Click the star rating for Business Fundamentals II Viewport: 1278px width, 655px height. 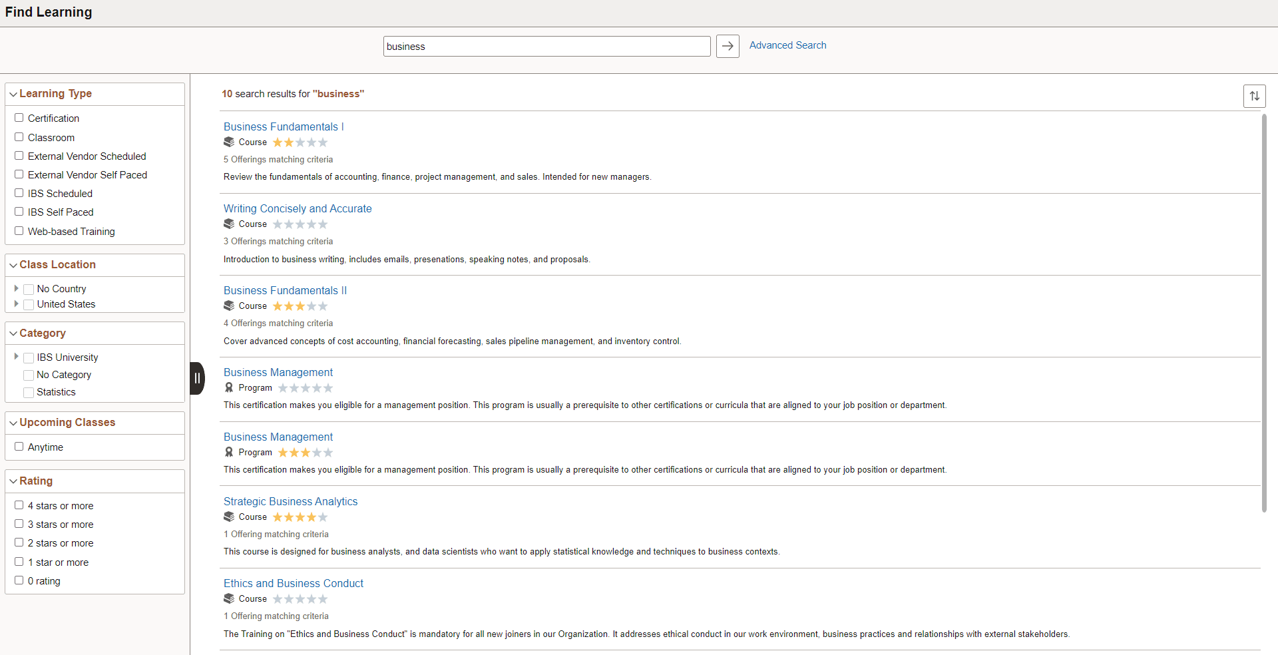coord(300,306)
